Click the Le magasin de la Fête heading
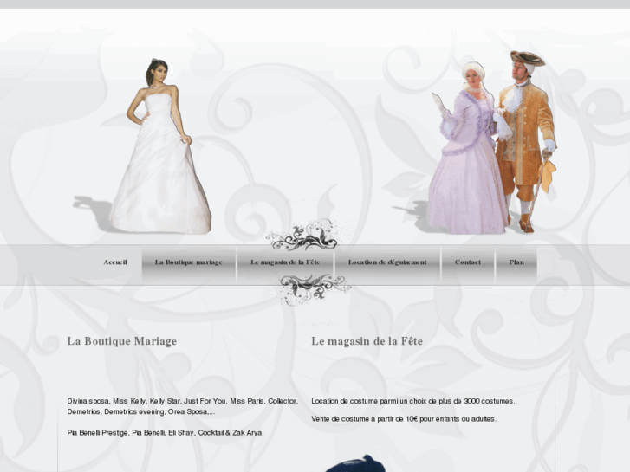 tap(367, 341)
